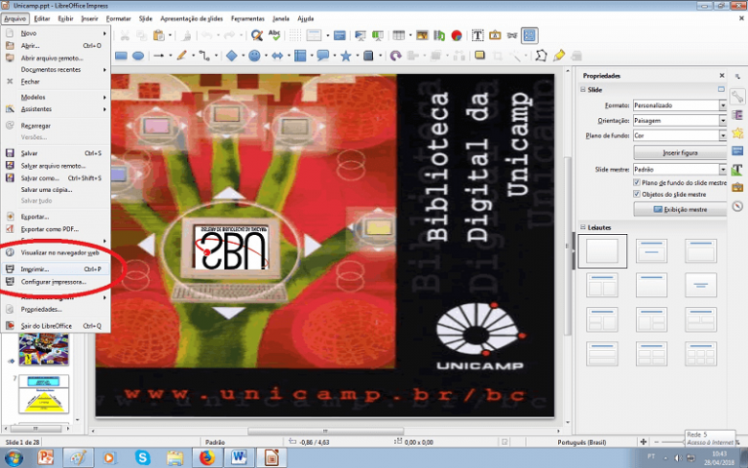Click the Inserir figura button
This screenshot has width=748, height=468.
[x=680, y=153]
